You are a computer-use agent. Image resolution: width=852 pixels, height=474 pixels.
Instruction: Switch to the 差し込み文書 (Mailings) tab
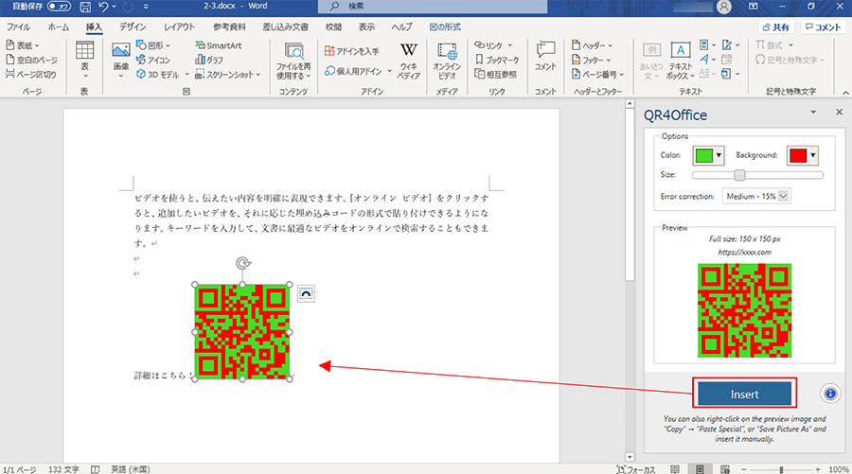[285, 26]
